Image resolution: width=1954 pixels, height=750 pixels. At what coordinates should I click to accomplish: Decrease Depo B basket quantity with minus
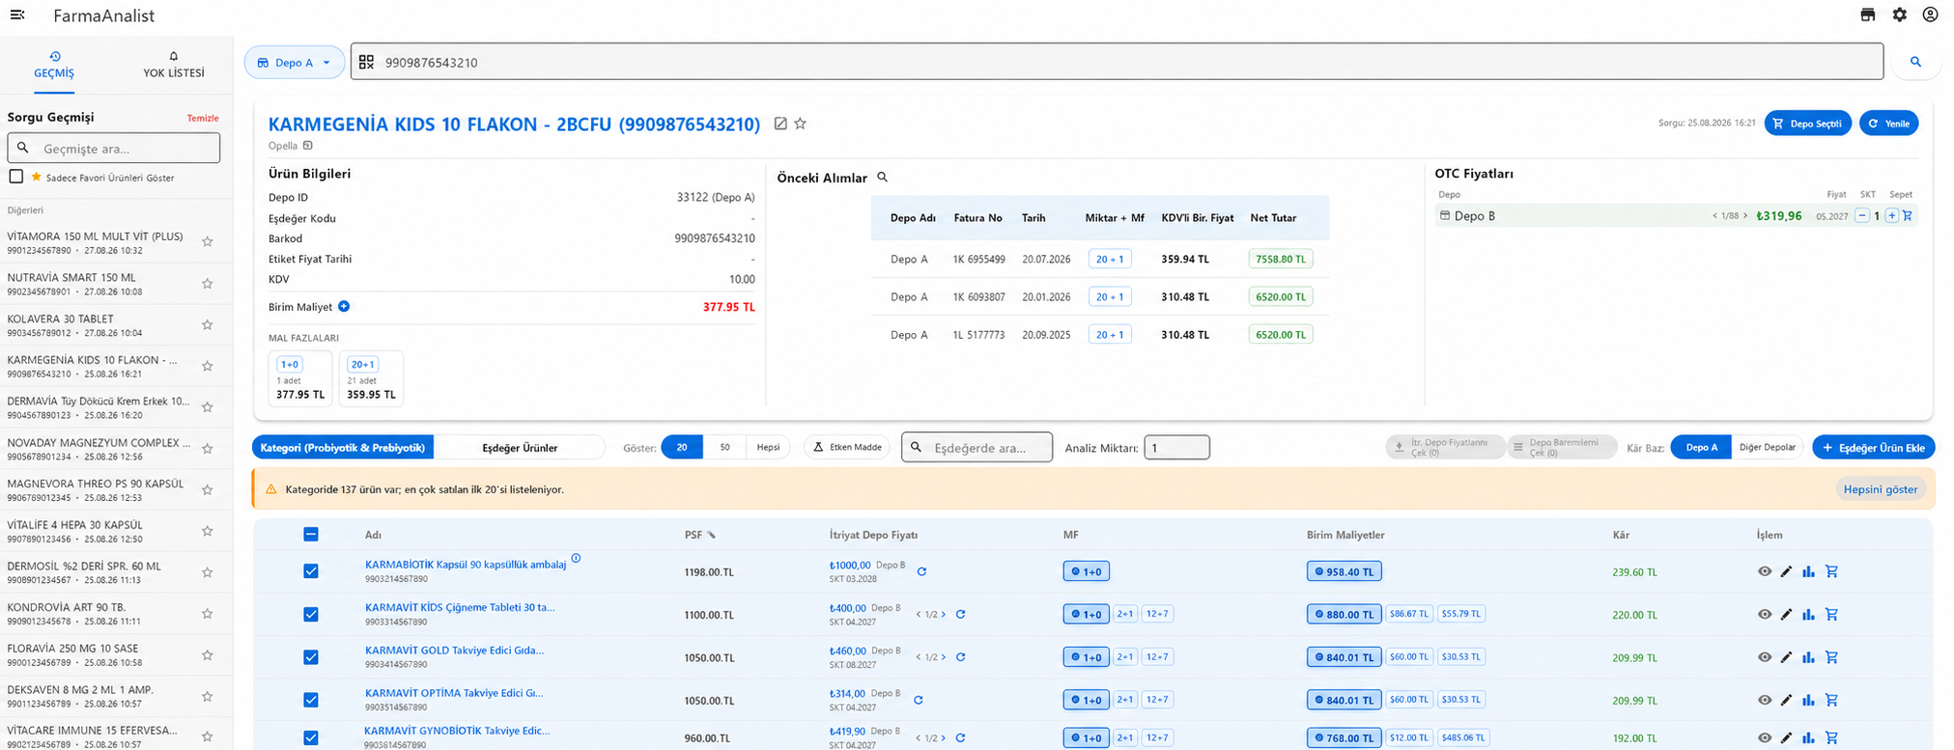coord(1862,216)
